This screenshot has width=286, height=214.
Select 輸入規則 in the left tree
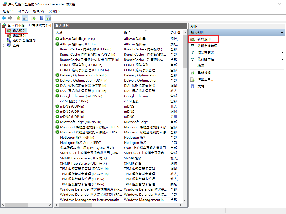coord(19,31)
